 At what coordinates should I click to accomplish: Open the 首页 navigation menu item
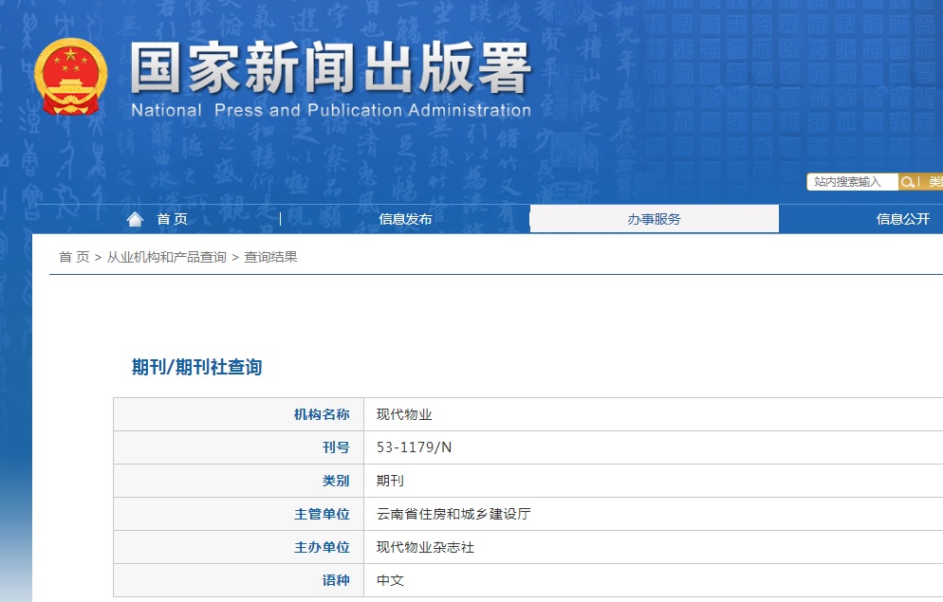point(171,218)
